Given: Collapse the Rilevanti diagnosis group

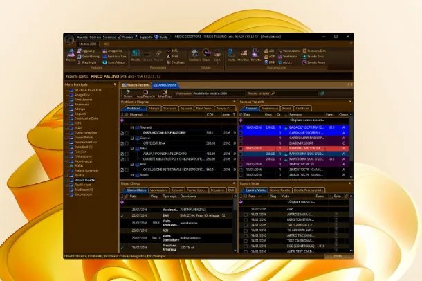Looking at the screenshot, I should point(132,127).
